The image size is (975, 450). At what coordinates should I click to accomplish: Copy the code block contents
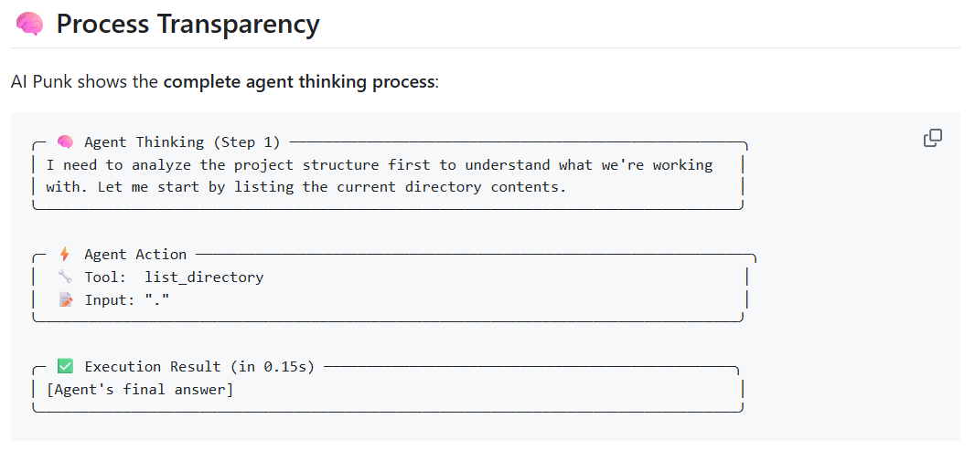pos(933,138)
